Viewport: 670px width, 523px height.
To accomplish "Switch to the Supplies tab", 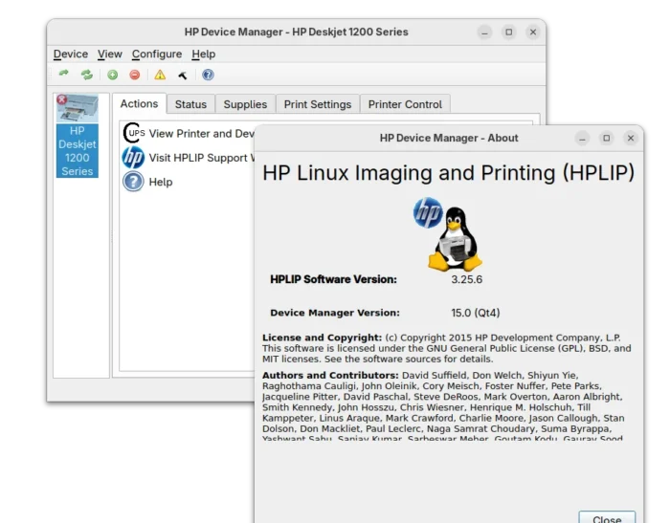I will point(245,104).
